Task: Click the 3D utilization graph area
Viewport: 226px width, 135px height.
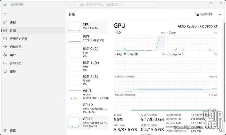Action: click(x=140, y=43)
